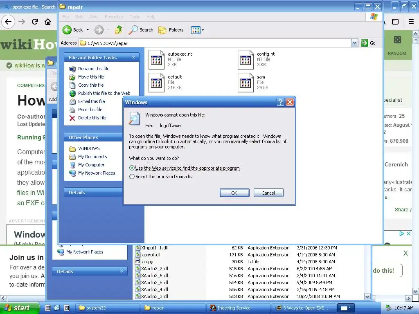Open Edit menu in repair window
Image resolution: width=419 pixels, height=314 pixels.
[79, 17]
